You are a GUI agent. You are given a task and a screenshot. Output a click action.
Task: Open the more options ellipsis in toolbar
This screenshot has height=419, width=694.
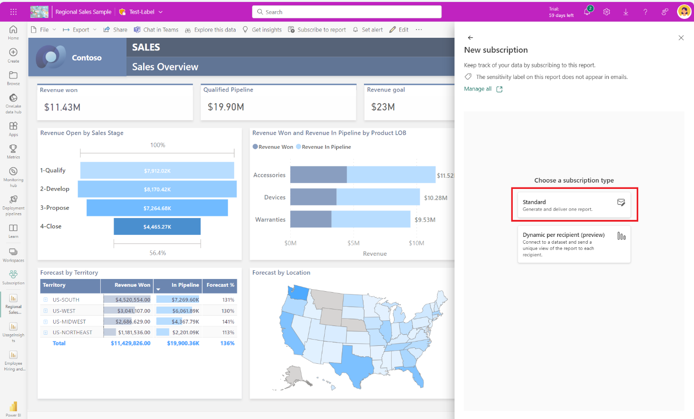pos(419,30)
